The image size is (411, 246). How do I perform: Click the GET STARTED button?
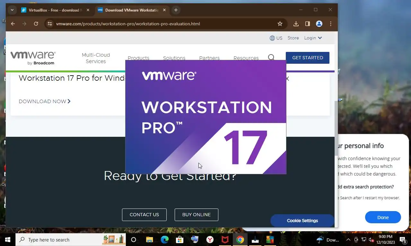[308, 58]
